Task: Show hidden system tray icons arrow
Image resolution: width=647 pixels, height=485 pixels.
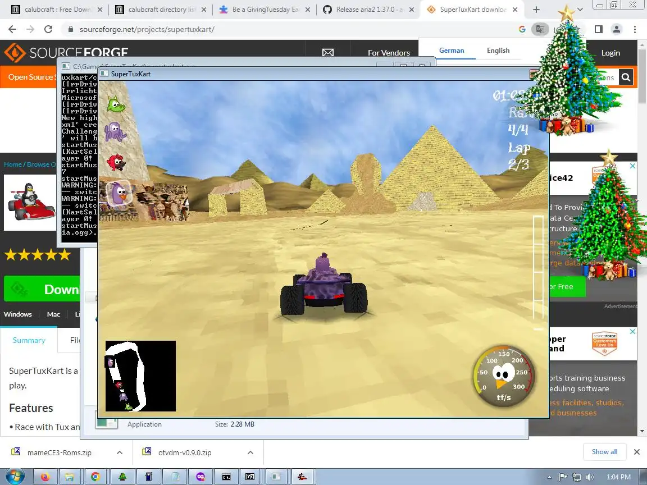Action: [550, 477]
